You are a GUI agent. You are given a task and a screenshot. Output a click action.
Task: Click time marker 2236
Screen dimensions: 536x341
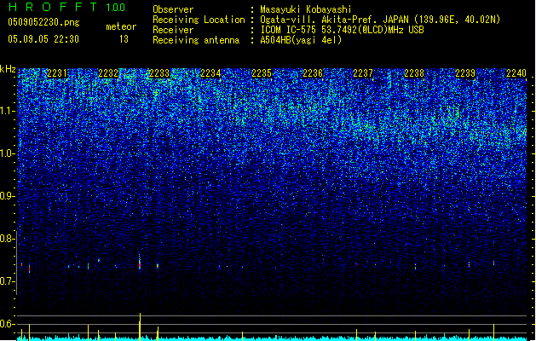[x=313, y=73]
